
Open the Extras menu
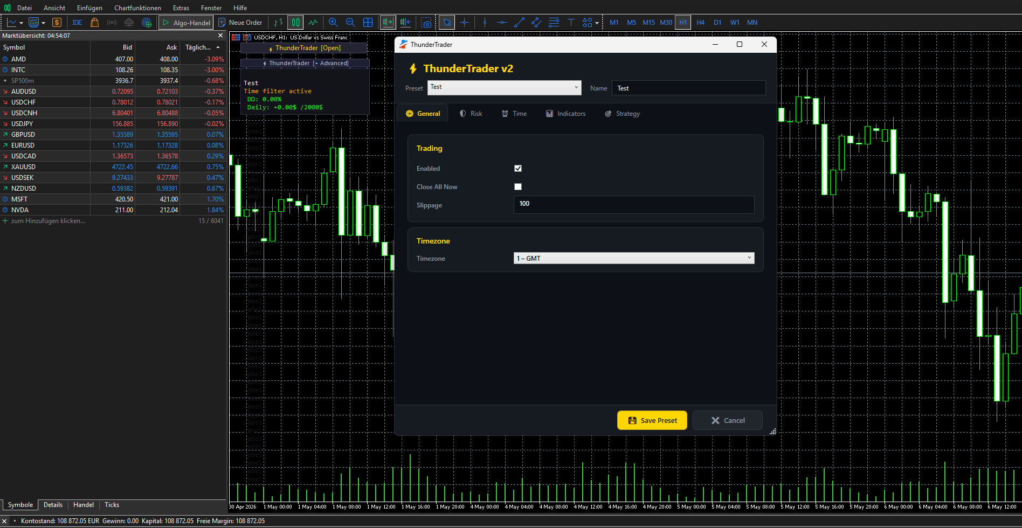tap(181, 8)
